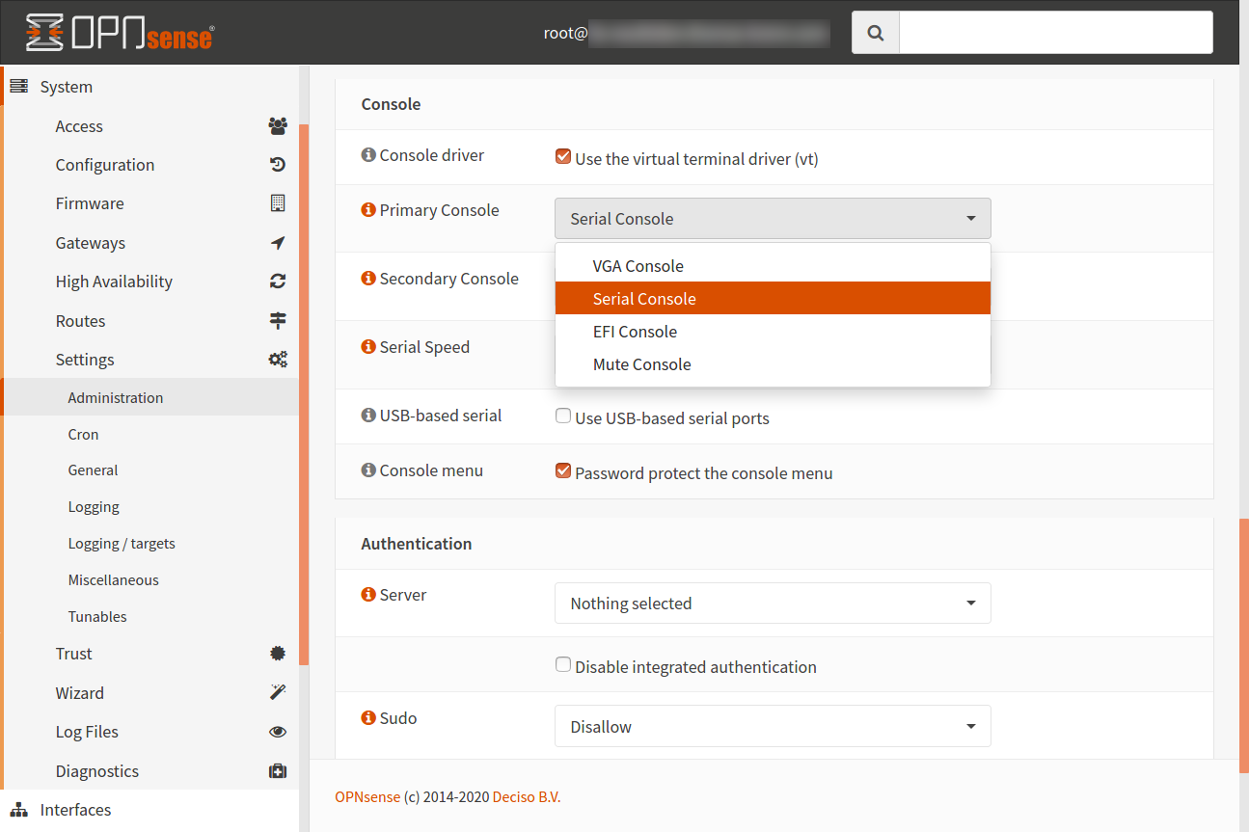Click the Sudo info icon

[367, 717]
